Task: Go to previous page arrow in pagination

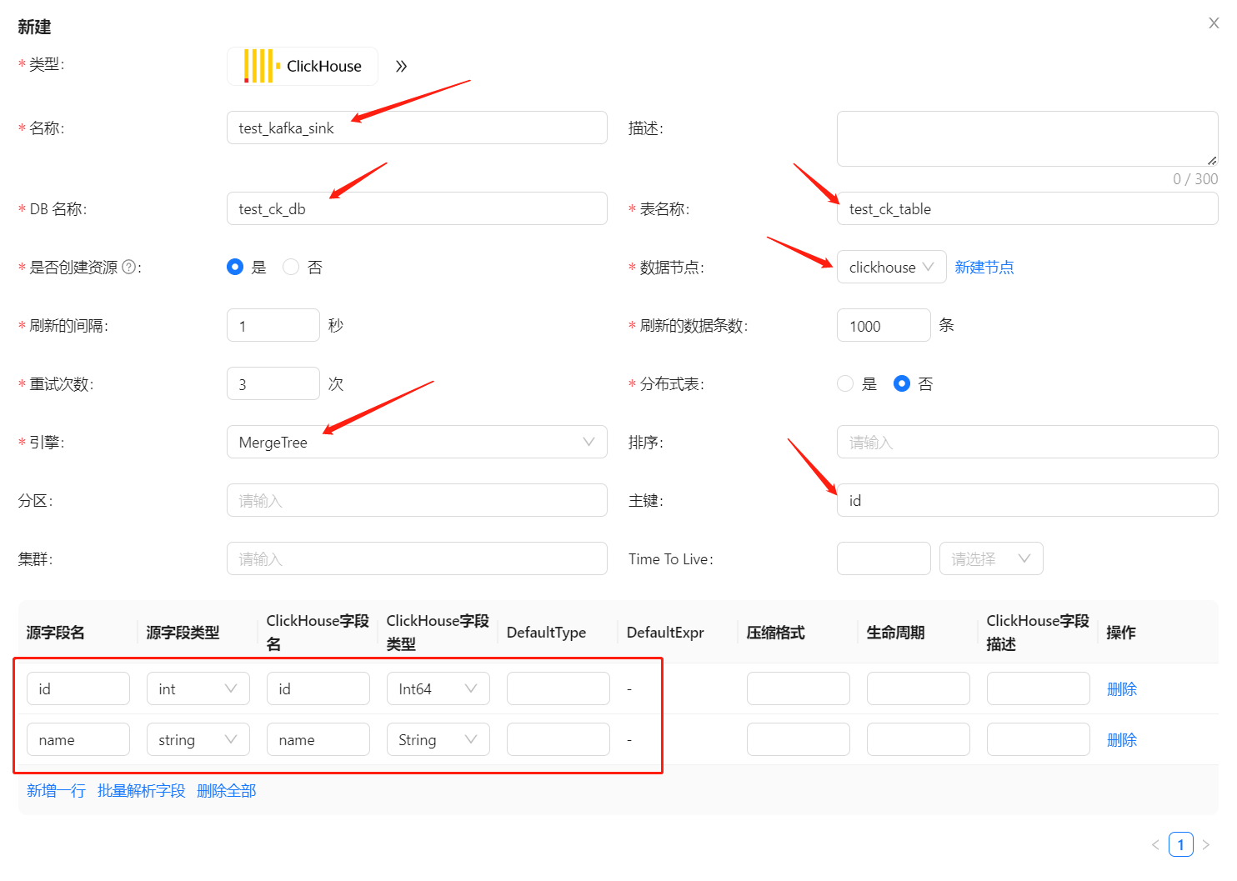Action: click(x=1155, y=844)
